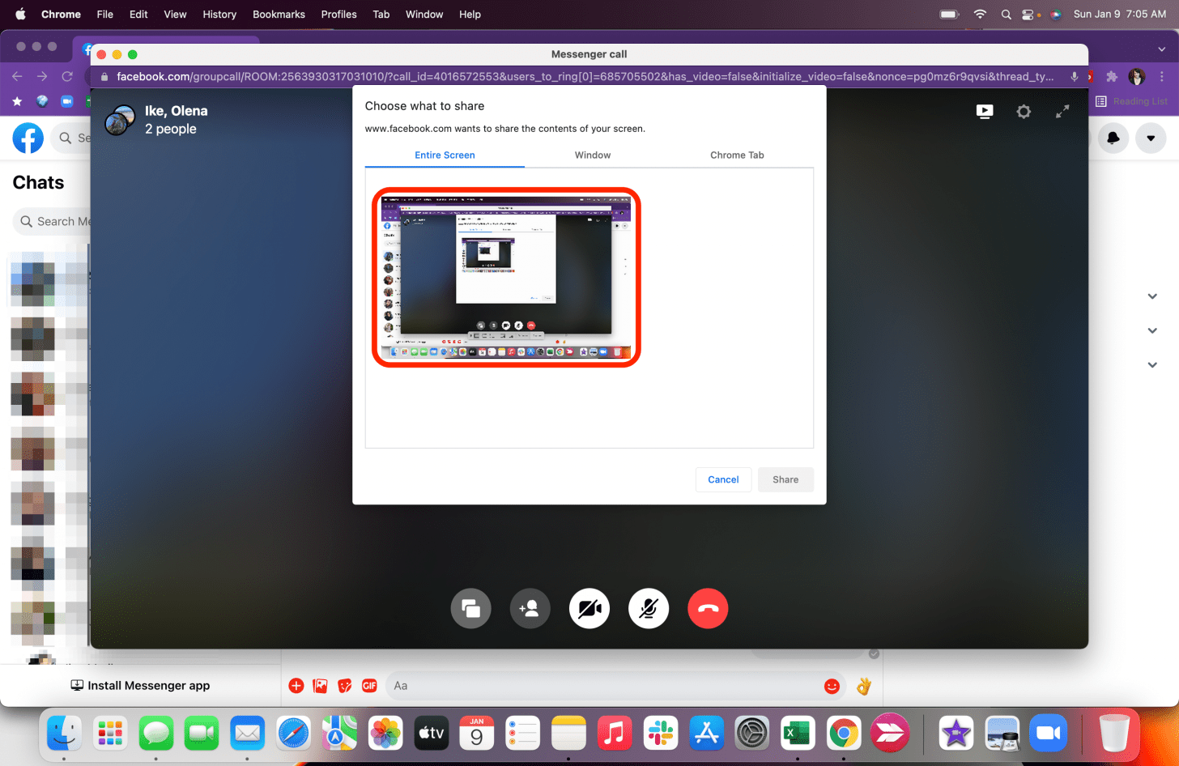Image resolution: width=1179 pixels, height=766 pixels.
Task: Open the Bookmarks menu in the menu bar
Action: click(279, 14)
